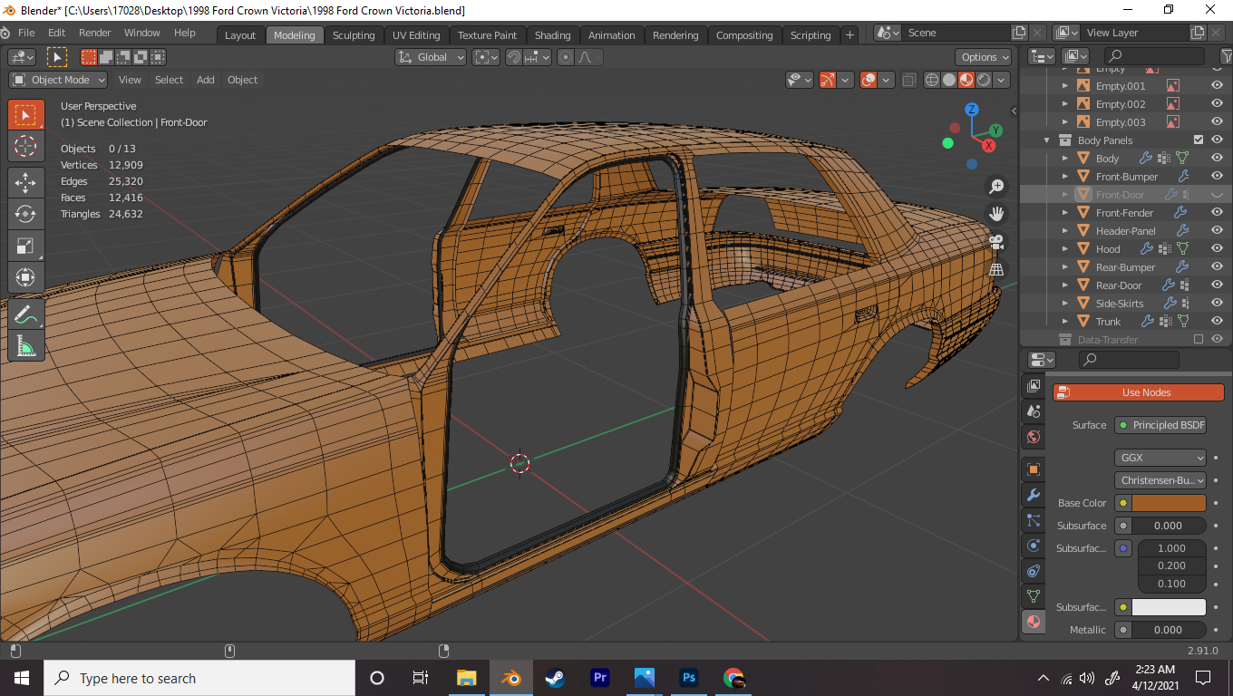Click the viewport zoom magnifier icon

coord(996,187)
